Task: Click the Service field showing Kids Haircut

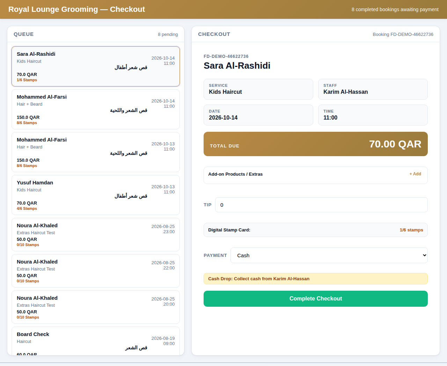Action: (x=258, y=89)
